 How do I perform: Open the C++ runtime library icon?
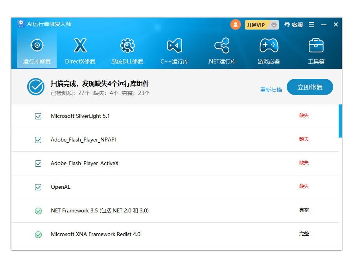click(x=174, y=46)
